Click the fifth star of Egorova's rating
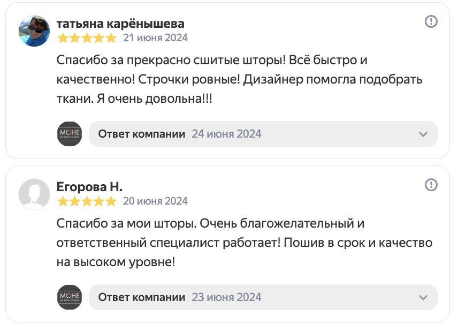 [111, 202]
